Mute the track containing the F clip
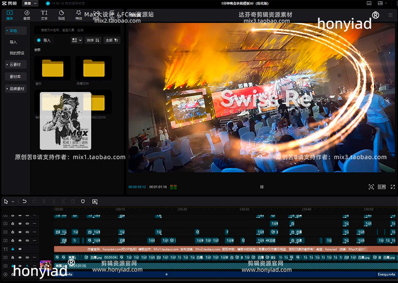The image size is (398, 283). click(27, 232)
